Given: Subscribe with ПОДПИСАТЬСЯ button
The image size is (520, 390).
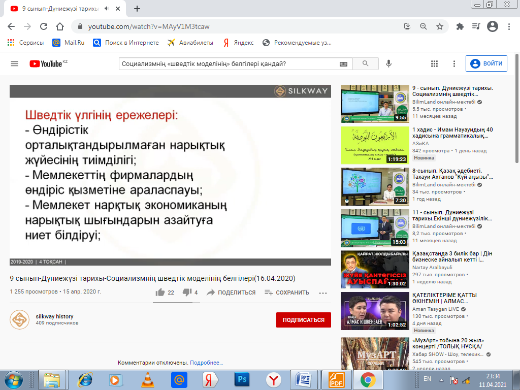Looking at the screenshot, I should [x=304, y=320].
